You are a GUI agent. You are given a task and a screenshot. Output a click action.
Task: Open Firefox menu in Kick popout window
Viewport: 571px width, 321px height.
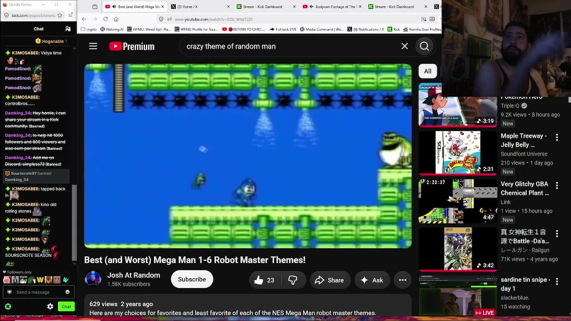tap(70, 15)
